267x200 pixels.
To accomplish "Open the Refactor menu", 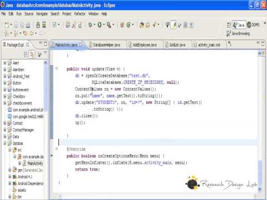I will point(80,14).
